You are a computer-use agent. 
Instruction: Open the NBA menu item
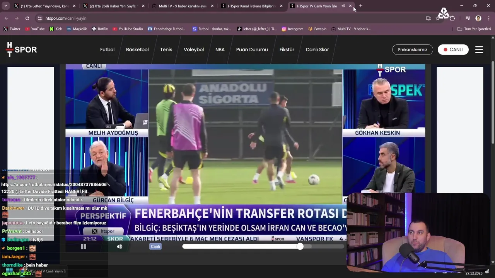(220, 49)
